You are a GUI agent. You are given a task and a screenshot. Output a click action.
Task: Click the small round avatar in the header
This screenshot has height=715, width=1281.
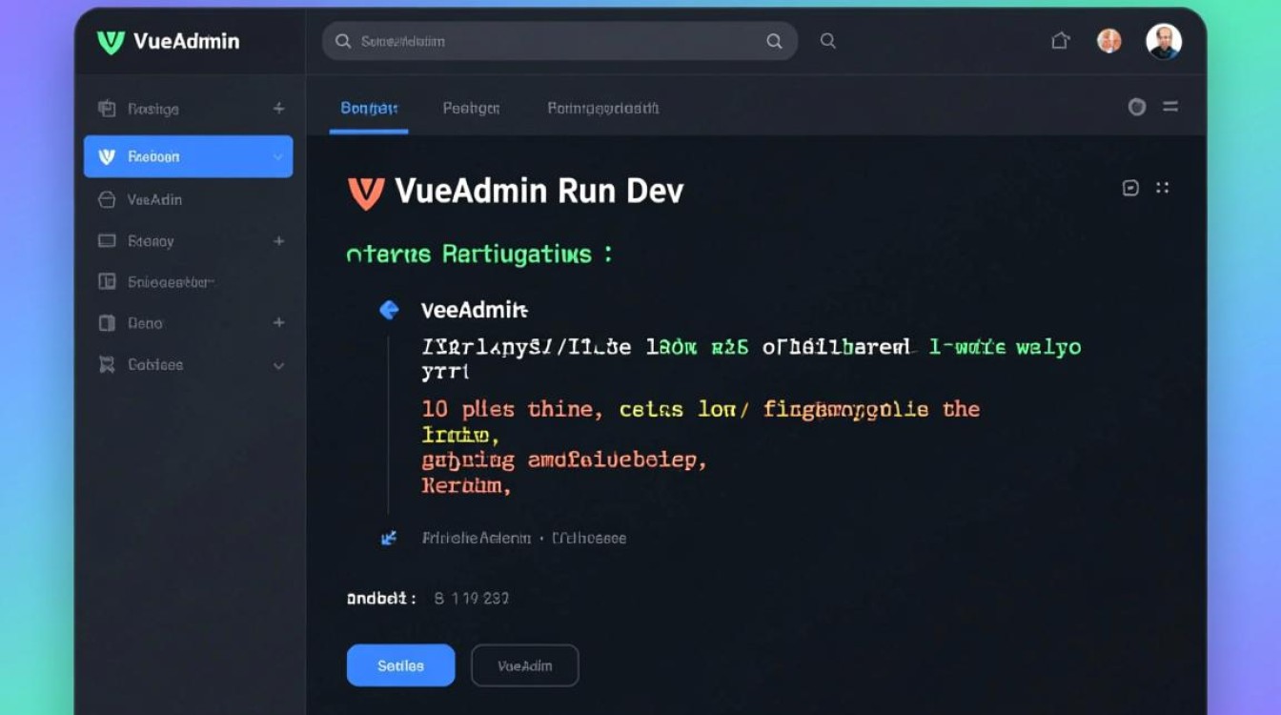[x=1109, y=40]
